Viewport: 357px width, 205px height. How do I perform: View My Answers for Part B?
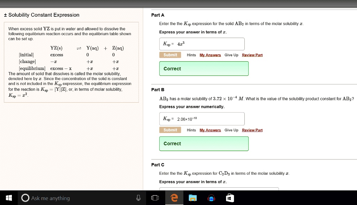210,130
